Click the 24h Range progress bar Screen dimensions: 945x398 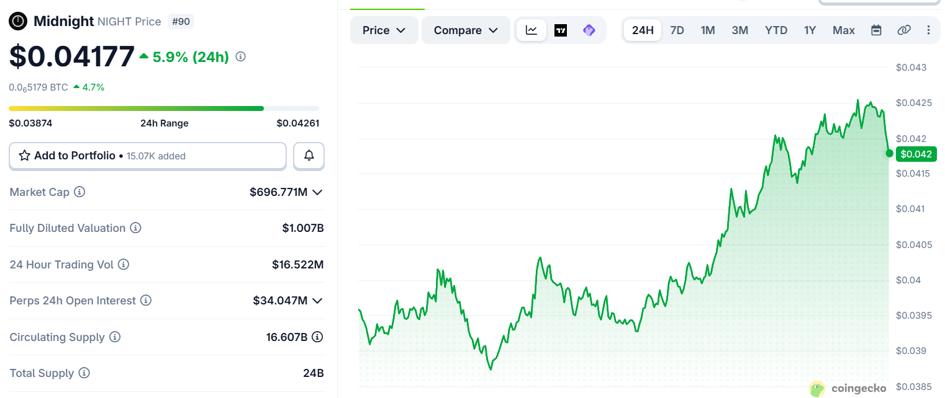pyautogui.click(x=164, y=108)
